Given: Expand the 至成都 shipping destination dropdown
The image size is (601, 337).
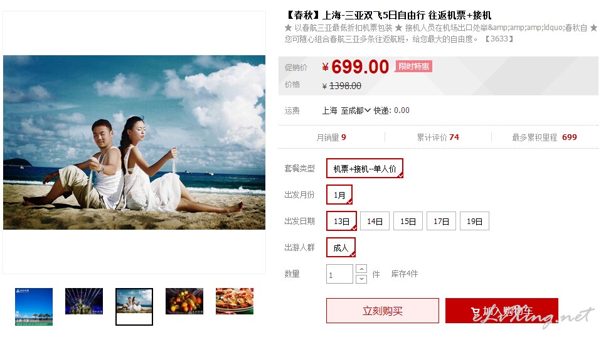Looking at the screenshot, I should pos(356,110).
